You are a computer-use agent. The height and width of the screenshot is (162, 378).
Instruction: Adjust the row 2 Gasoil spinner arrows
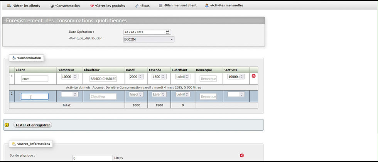140,94
